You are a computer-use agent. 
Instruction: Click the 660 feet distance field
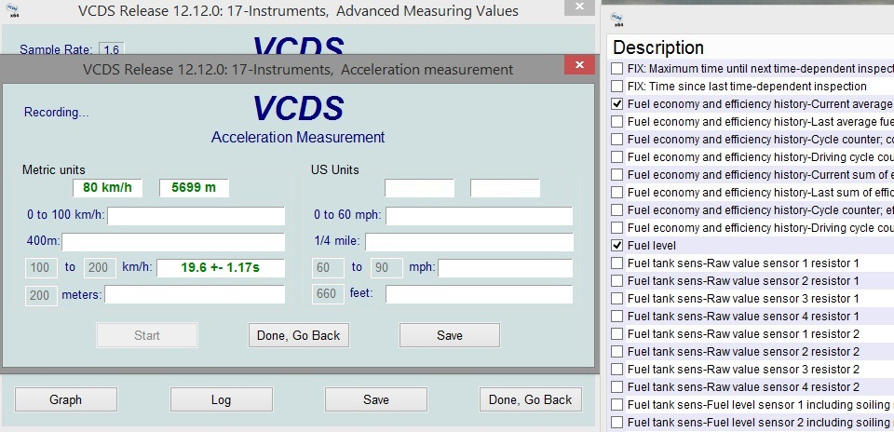(328, 294)
